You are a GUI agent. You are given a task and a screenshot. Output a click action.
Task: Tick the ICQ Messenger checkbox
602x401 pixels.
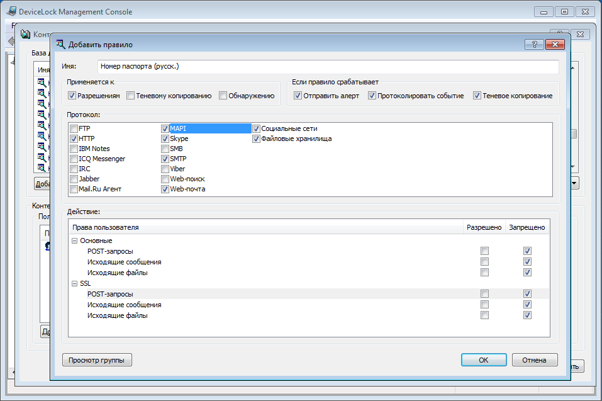click(x=74, y=159)
